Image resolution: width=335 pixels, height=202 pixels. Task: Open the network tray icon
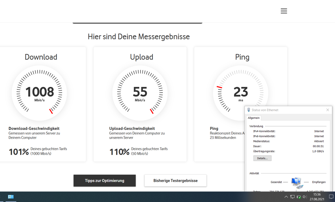(x=292, y=197)
